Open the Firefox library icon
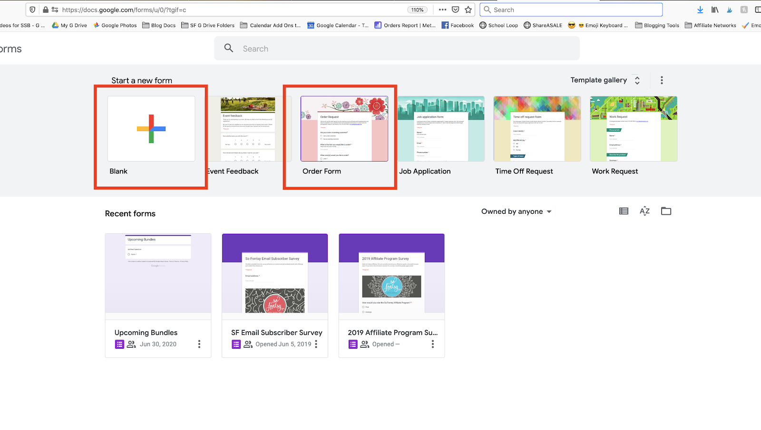This screenshot has height=430, width=761. (x=715, y=10)
